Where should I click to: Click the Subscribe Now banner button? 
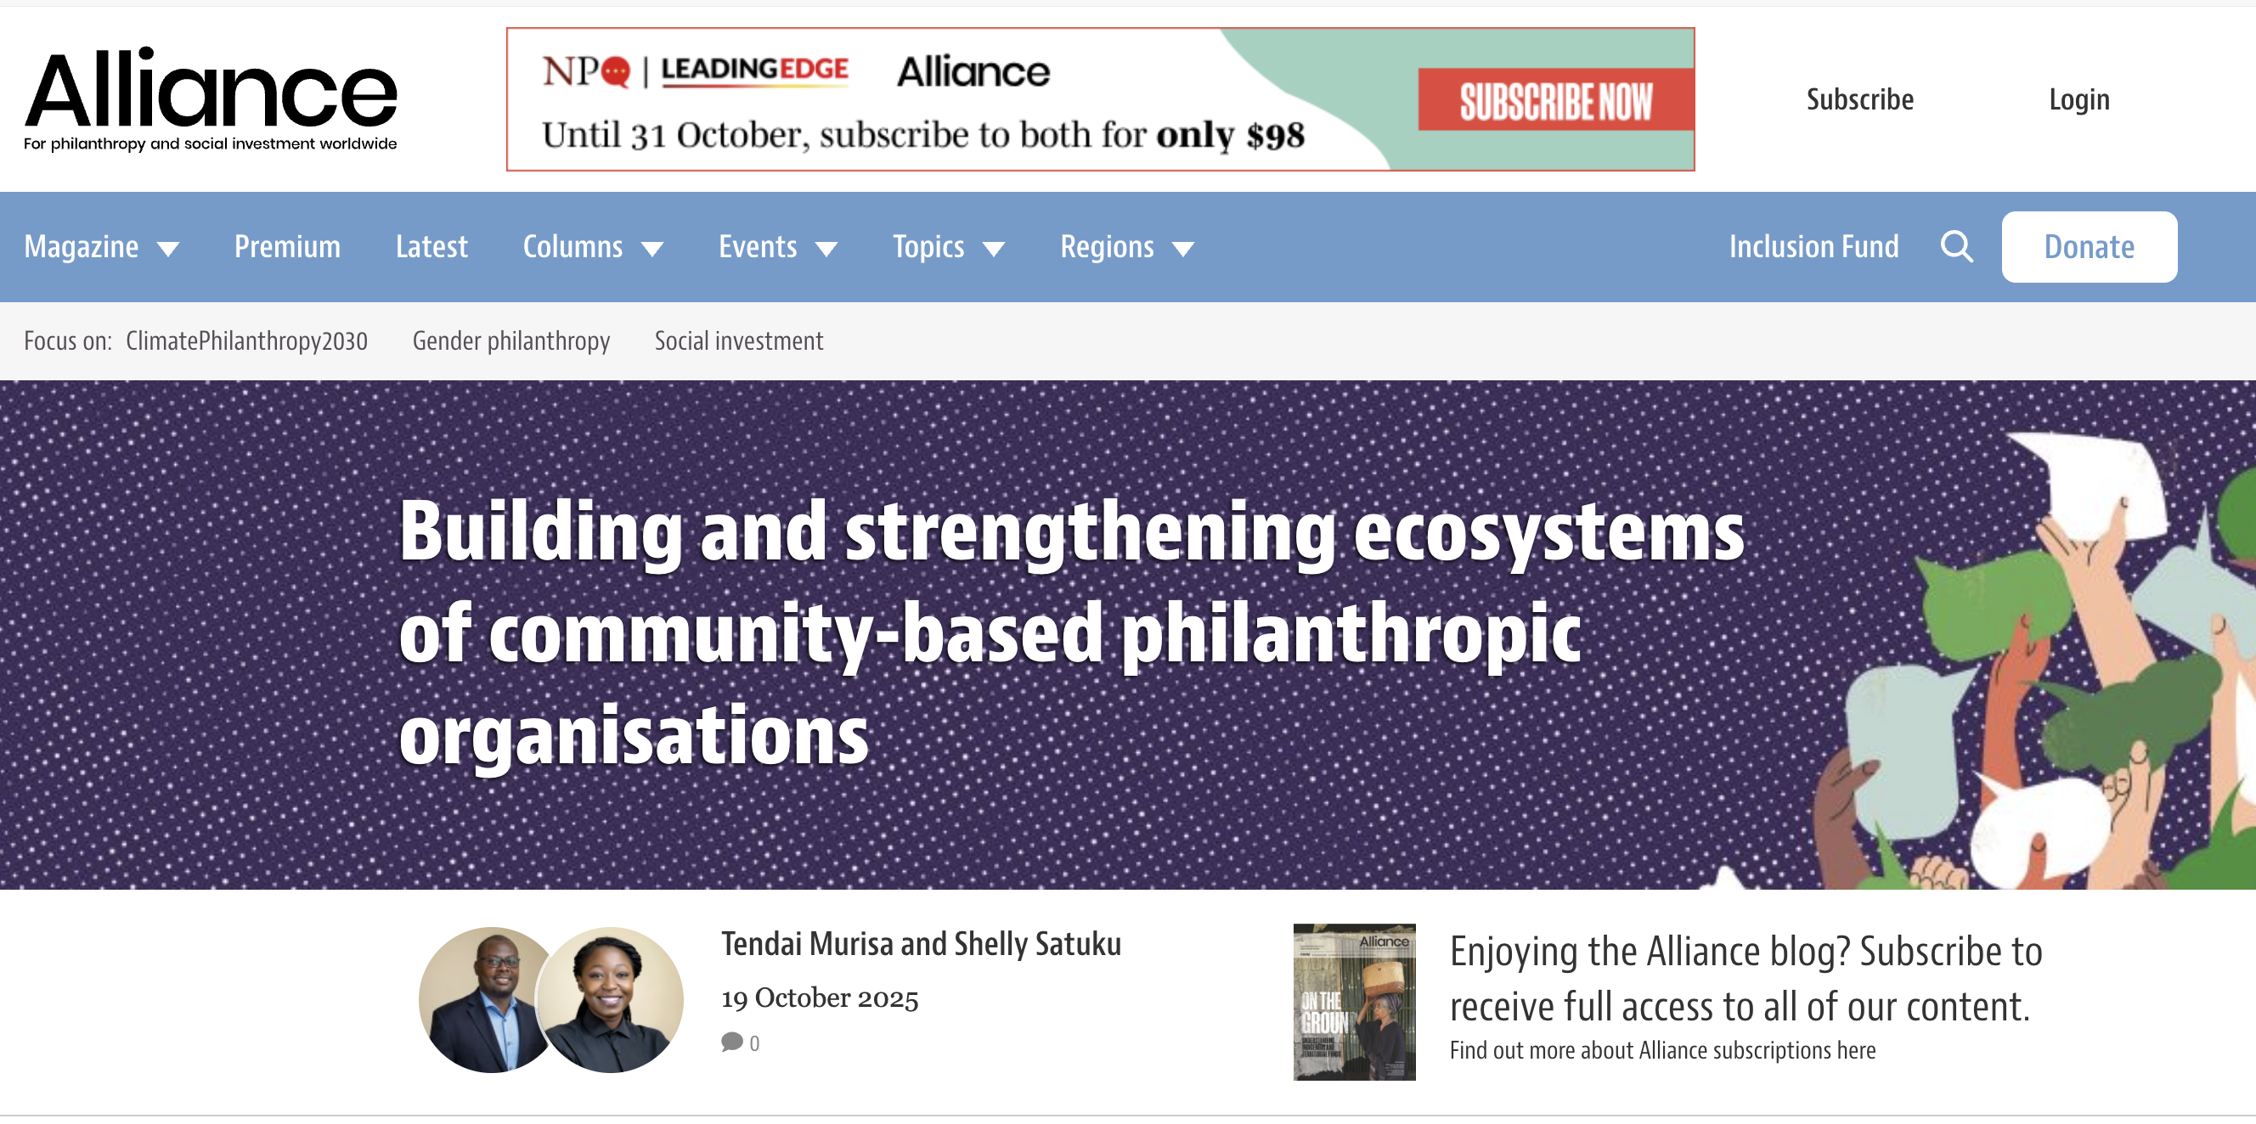[1555, 101]
